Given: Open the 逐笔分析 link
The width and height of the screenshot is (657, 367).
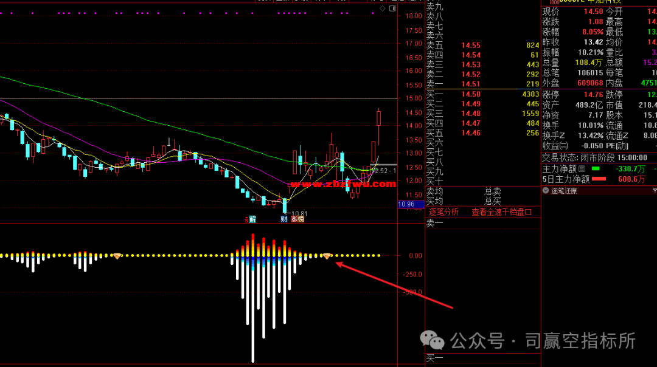Looking at the screenshot, I should (x=443, y=212).
